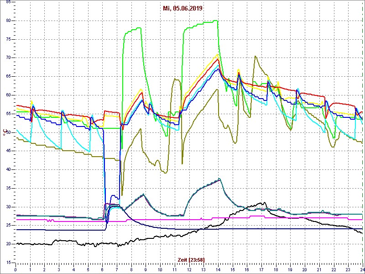This screenshot has height=274, width=365.
Task: Click hour 23 on the time axis
Action: pyautogui.click(x=348, y=270)
